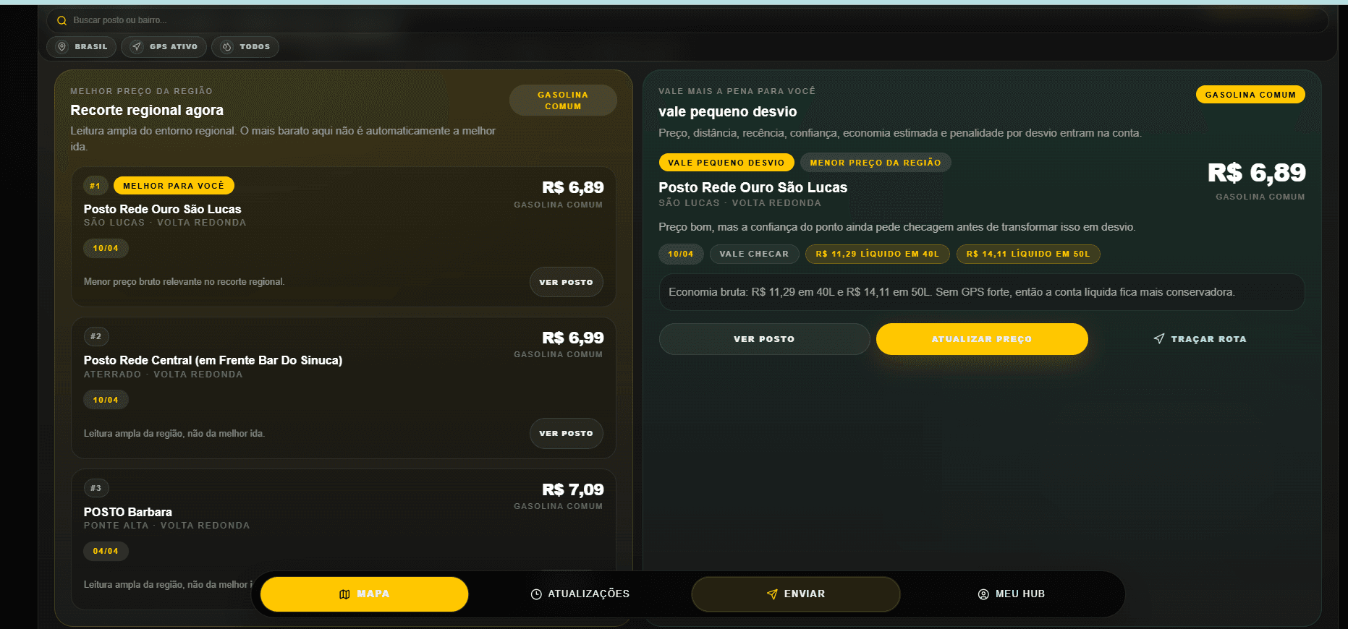Click the 10/04 chip in recommendation panel
Screen dimensions: 1348x629
[x=681, y=254]
